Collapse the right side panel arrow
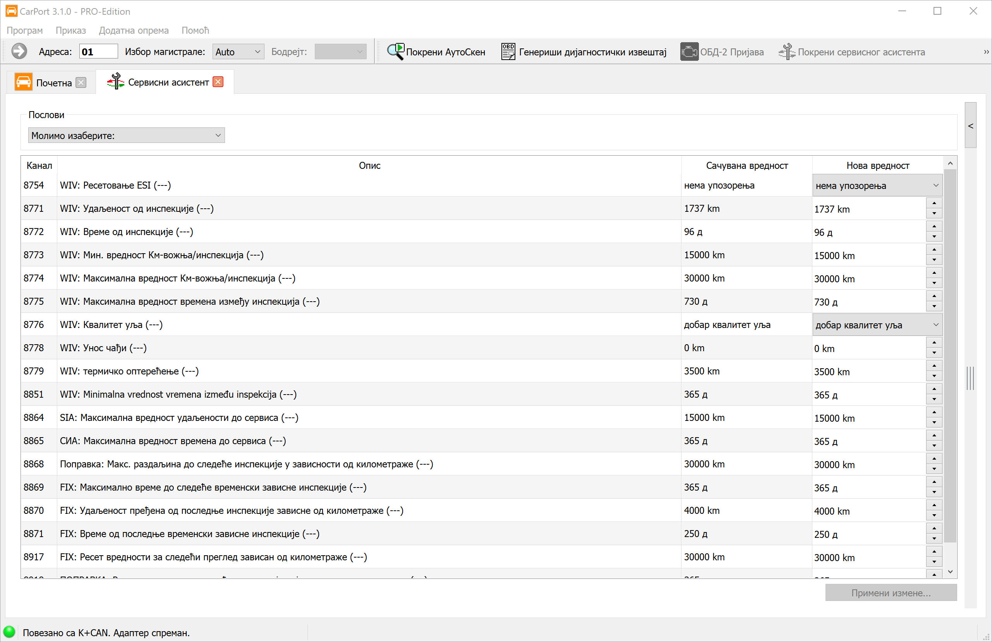Viewport: 992px width, 642px height. (970, 126)
